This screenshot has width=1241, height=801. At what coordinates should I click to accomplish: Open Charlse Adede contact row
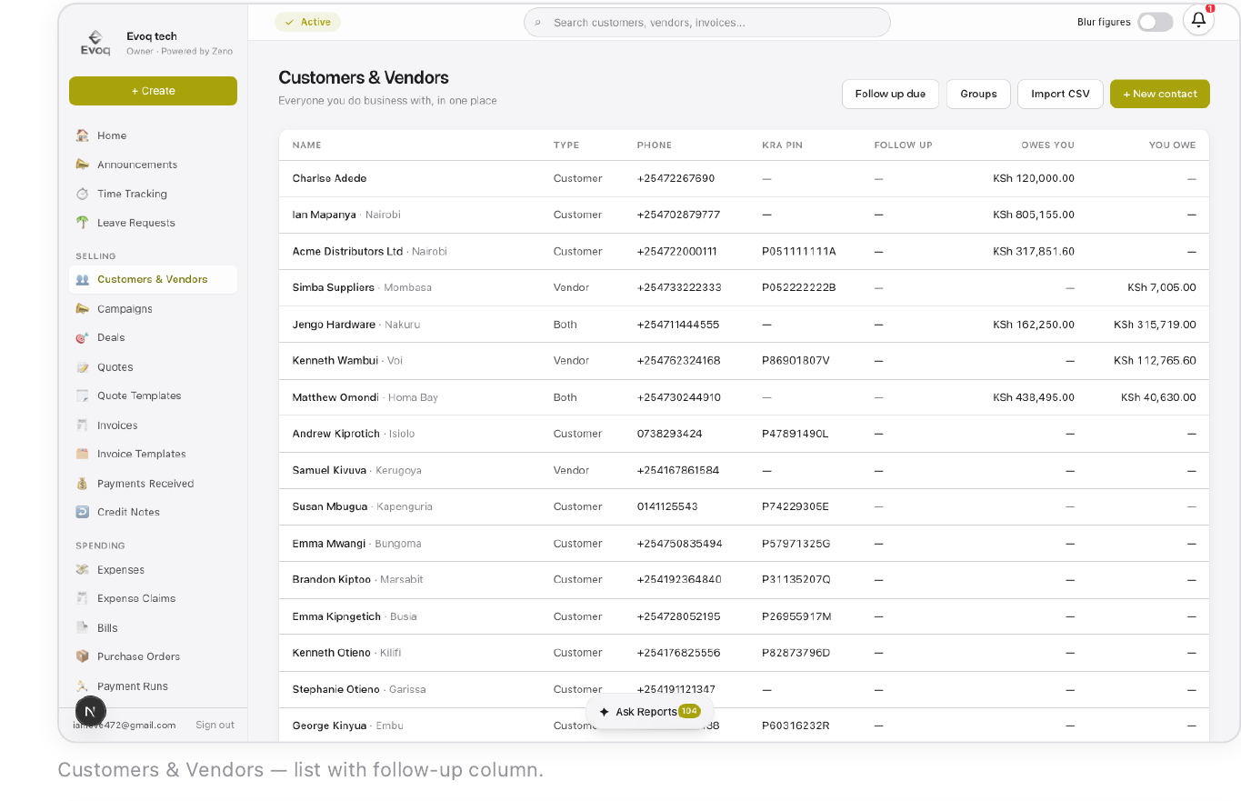[744, 179]
